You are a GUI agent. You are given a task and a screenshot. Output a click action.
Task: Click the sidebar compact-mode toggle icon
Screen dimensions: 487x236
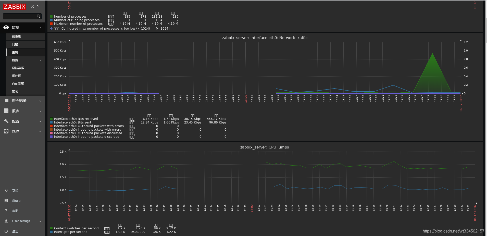pyautogui.click(x=39, y=7)
